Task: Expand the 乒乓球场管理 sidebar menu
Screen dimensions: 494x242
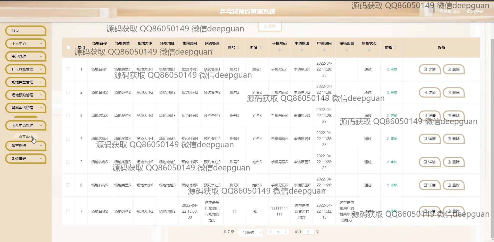Action: coord(26,69)
